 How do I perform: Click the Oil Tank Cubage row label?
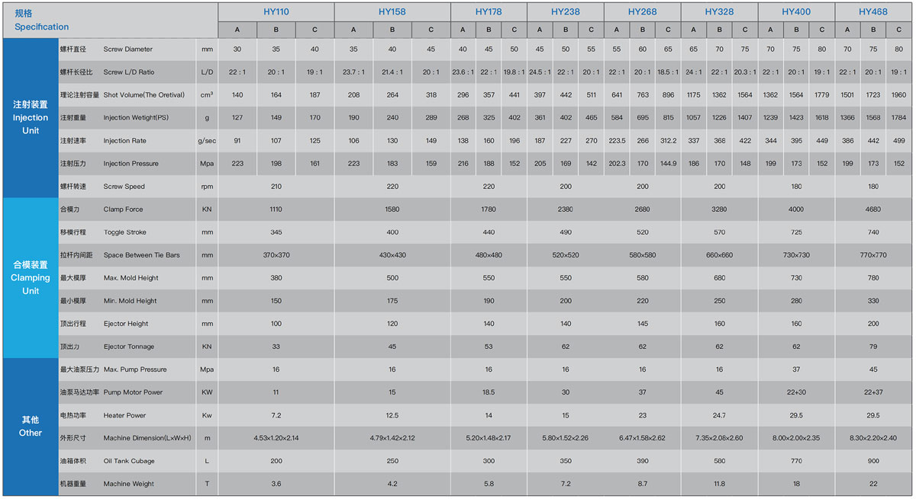pyautogui.click(x=129, y=461)
